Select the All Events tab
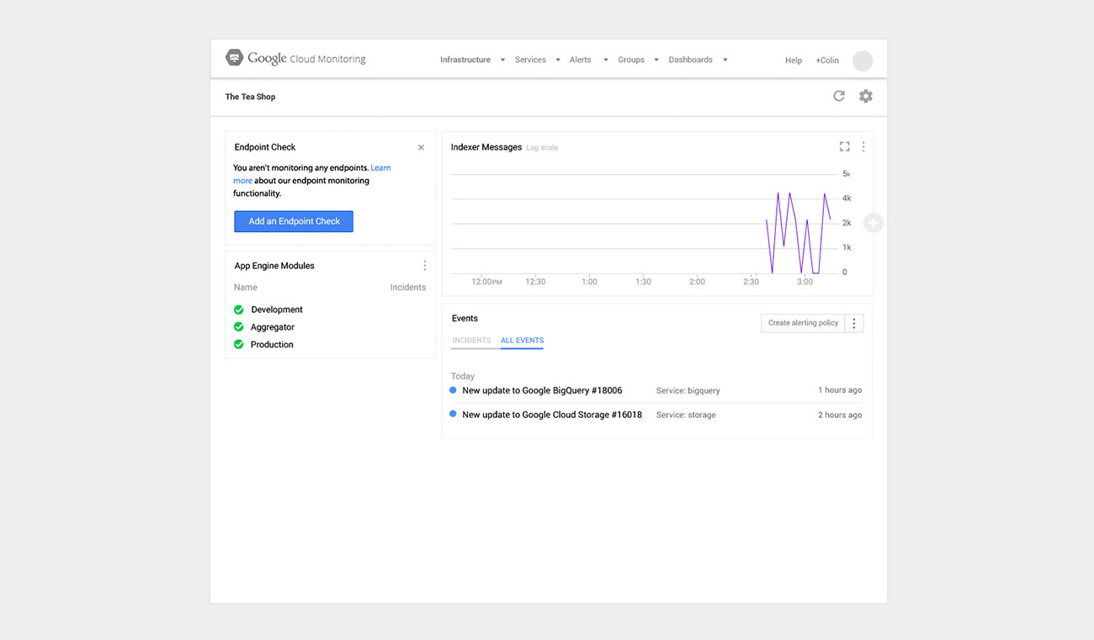Viewport: 1094px width, 640px height. (x=522, y=341)
